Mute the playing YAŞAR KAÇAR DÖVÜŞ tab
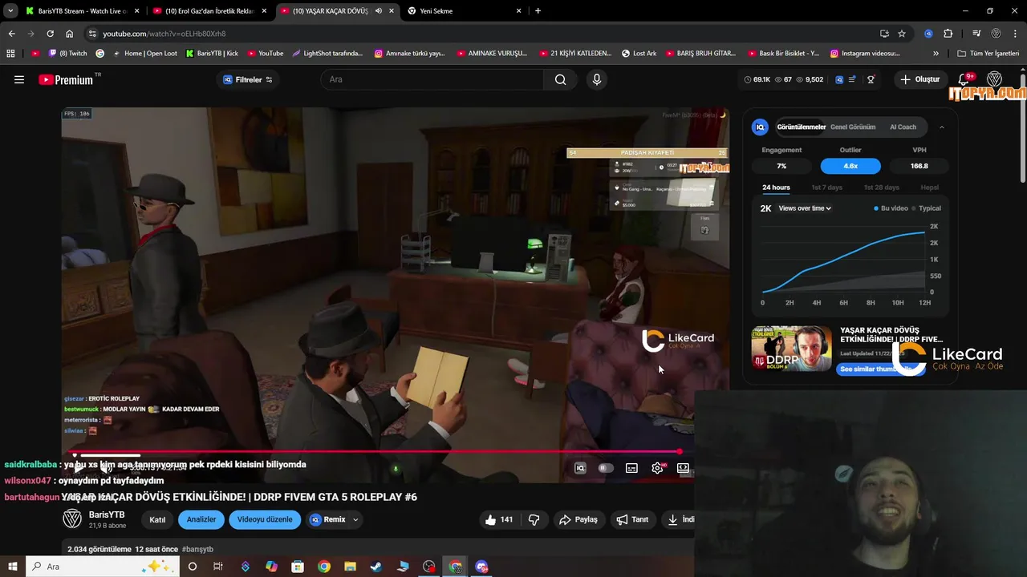This screenshot has height=577, width=1027. coord(379,11)
